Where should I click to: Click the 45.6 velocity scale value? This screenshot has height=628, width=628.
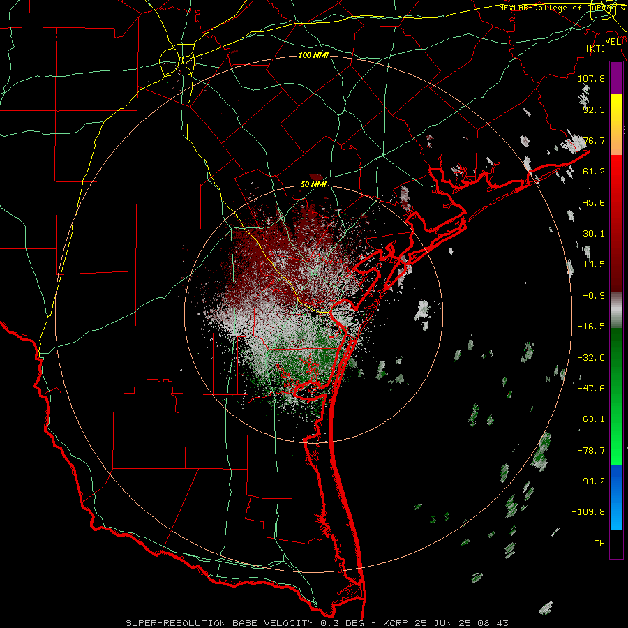[x=594, y=202]
